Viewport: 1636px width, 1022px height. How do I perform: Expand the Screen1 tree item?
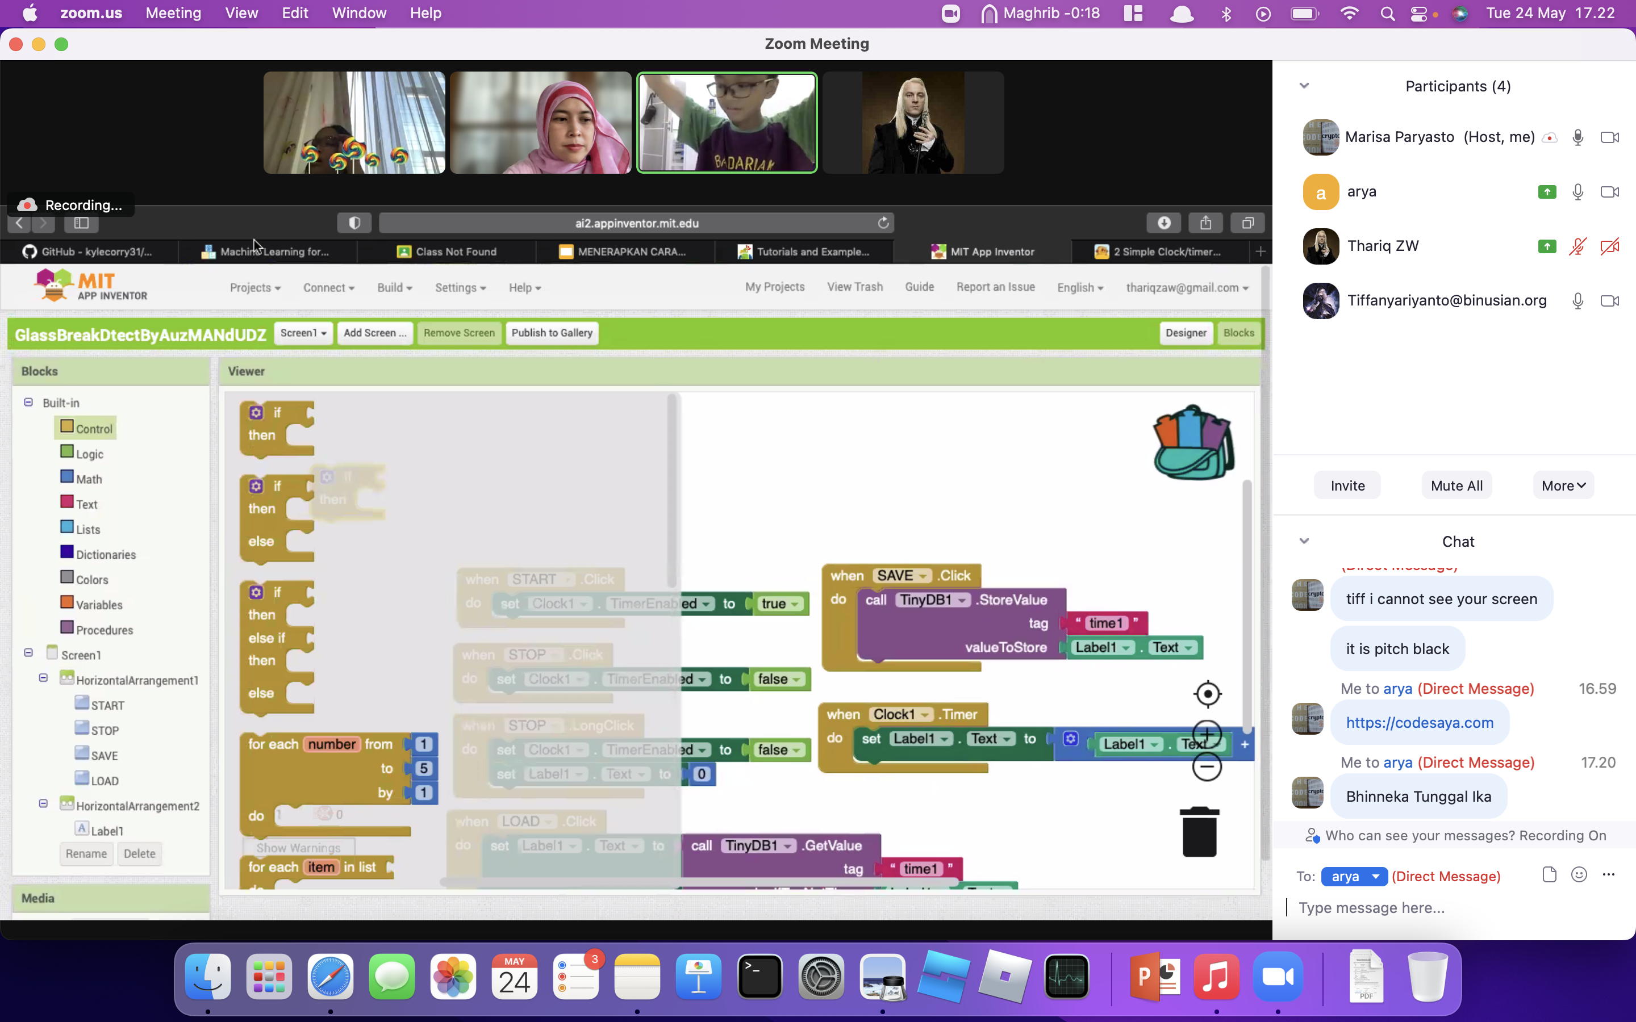(27, 654)
